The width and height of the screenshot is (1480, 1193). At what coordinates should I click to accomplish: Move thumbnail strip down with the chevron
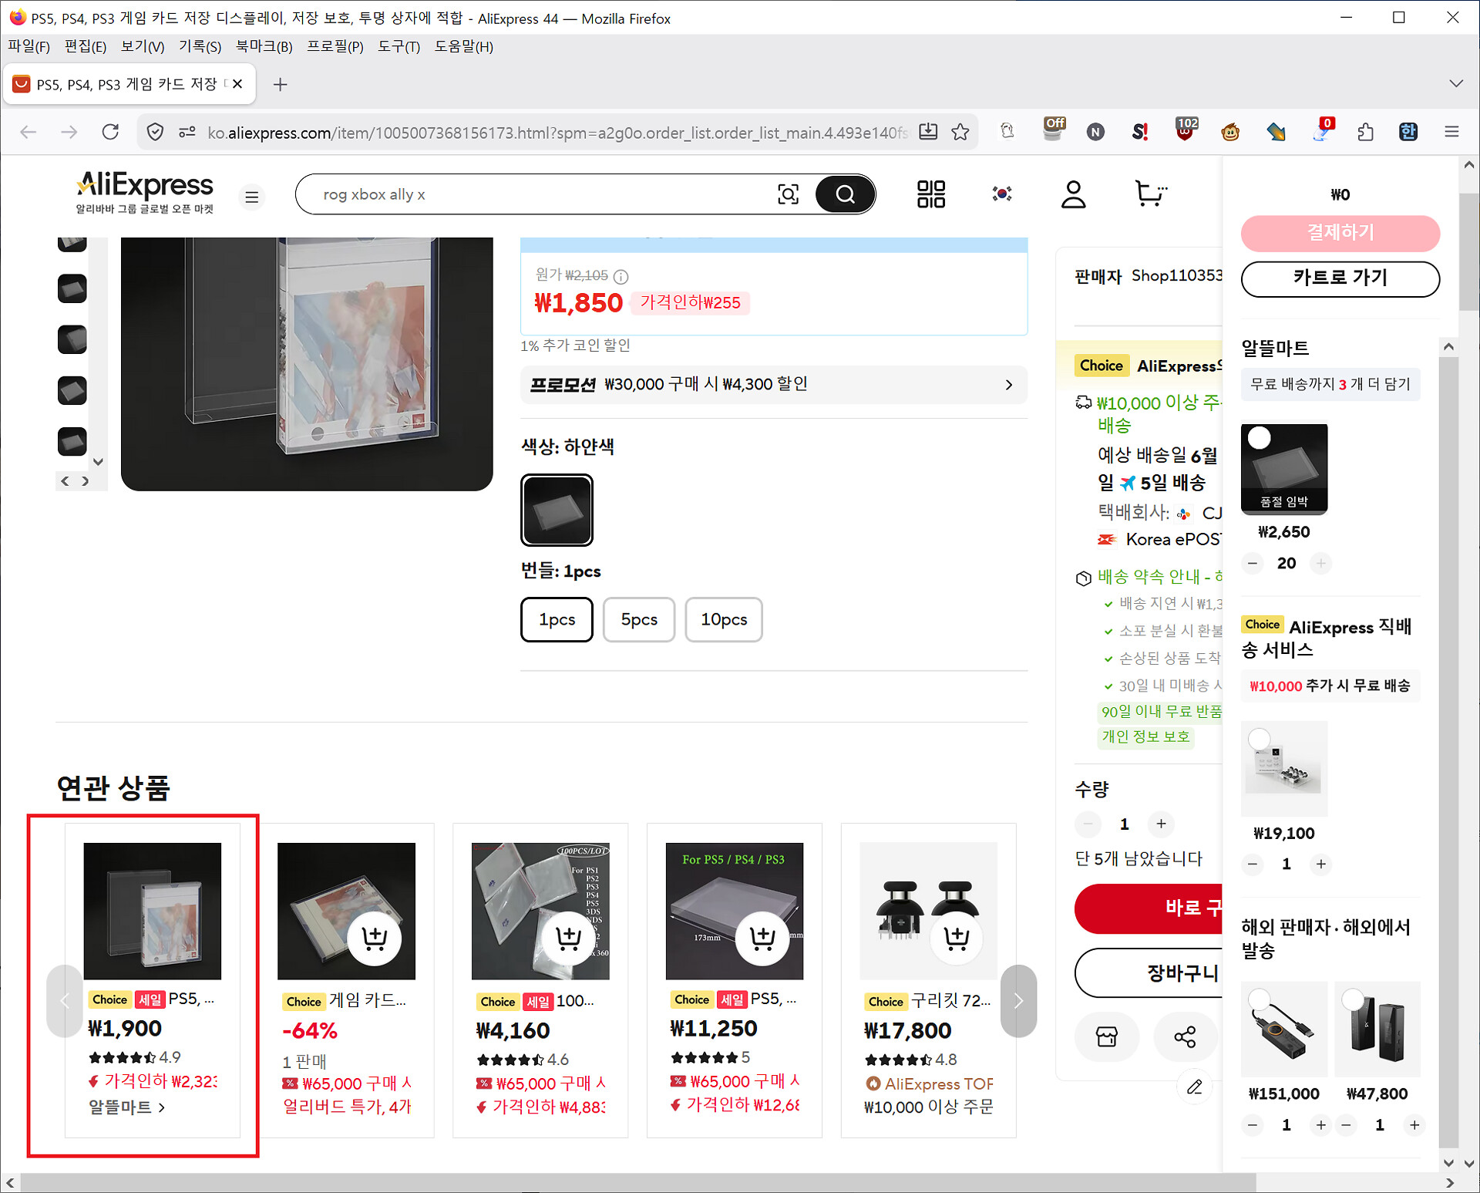coord(98,462)
